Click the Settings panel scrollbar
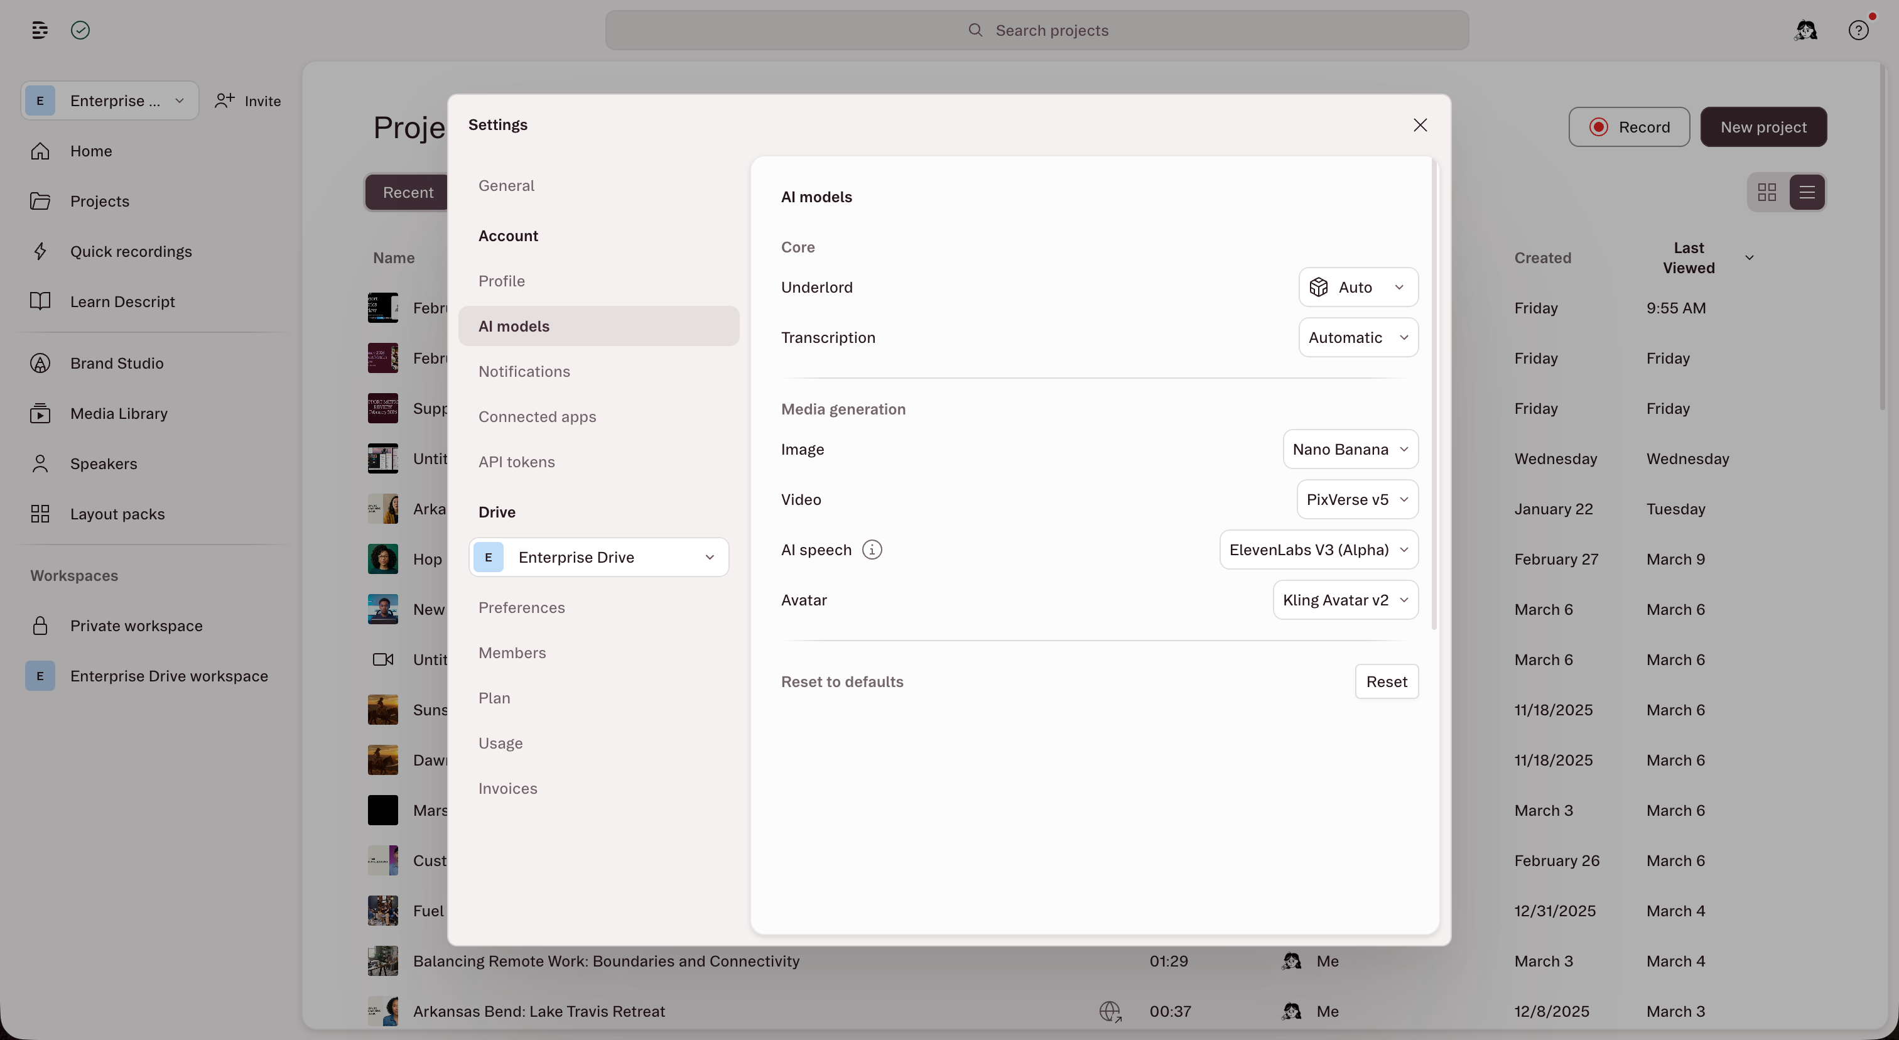The width and height of the screenshot is (1899, 1040). coord(1434,394)
